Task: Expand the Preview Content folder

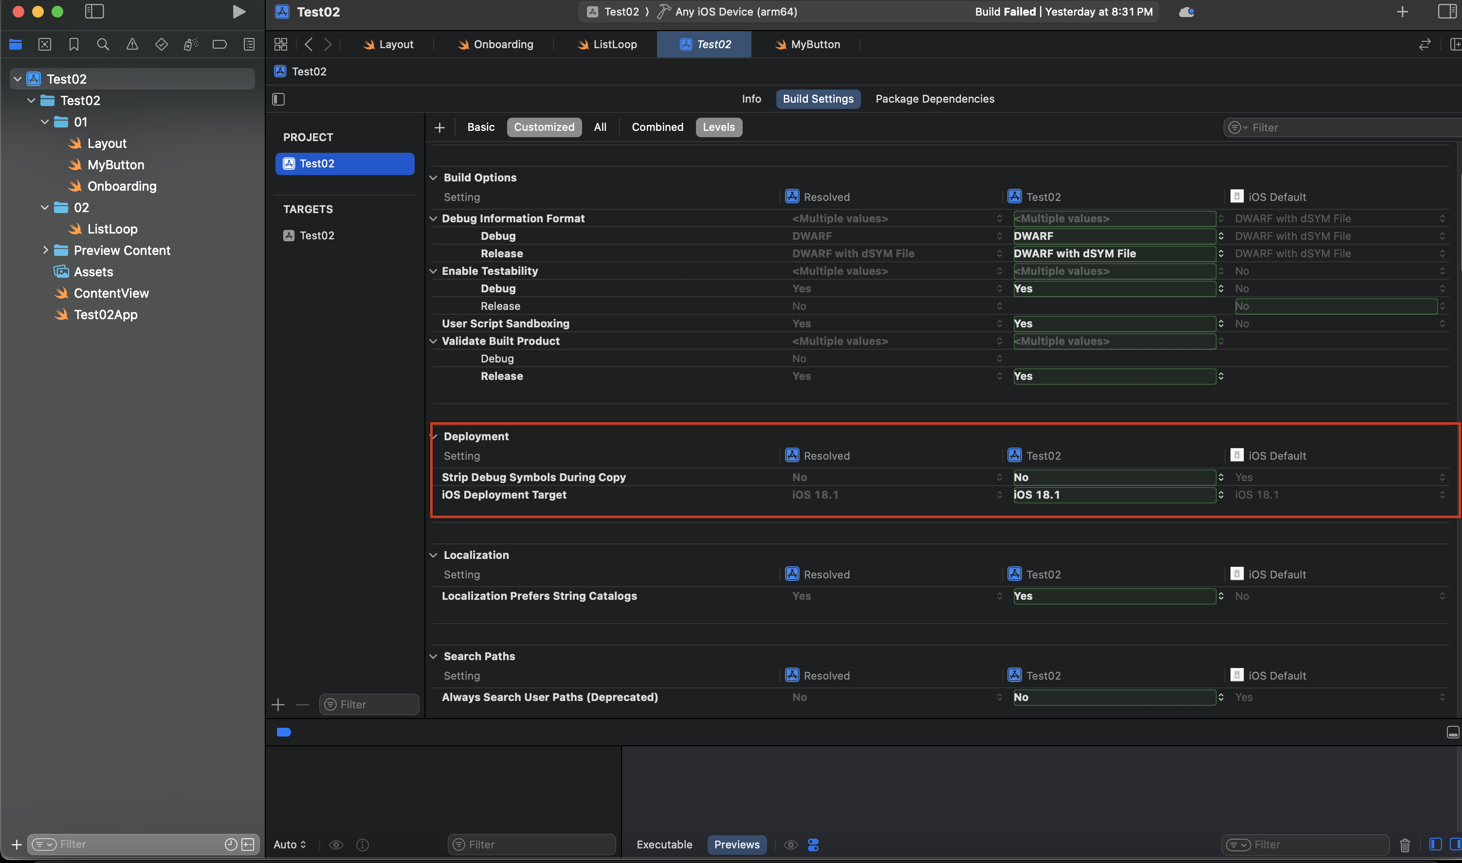Action: pos(45,250)
